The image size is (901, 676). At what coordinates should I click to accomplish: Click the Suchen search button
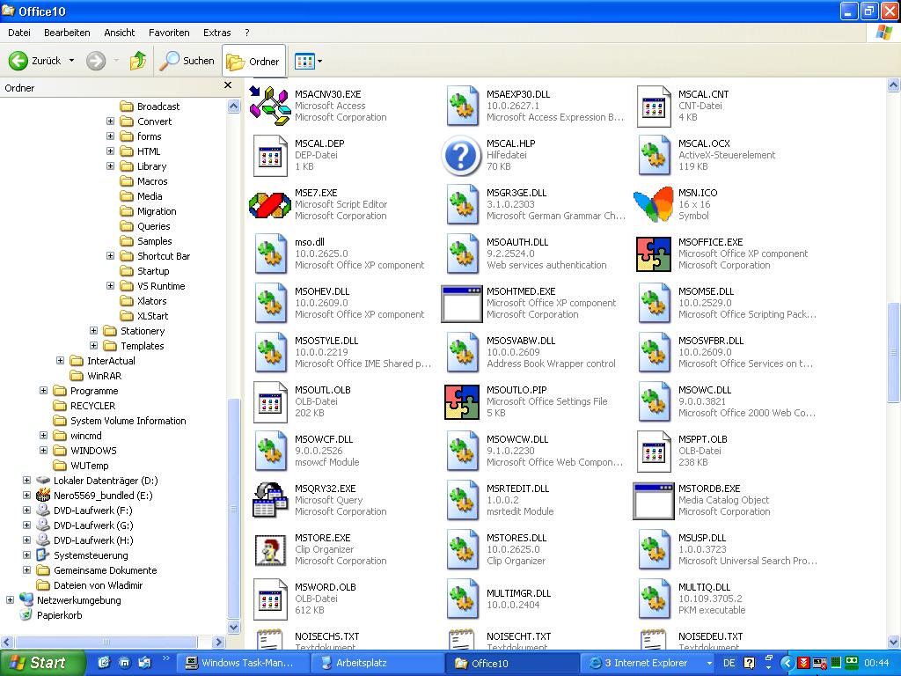click(187, 61)
